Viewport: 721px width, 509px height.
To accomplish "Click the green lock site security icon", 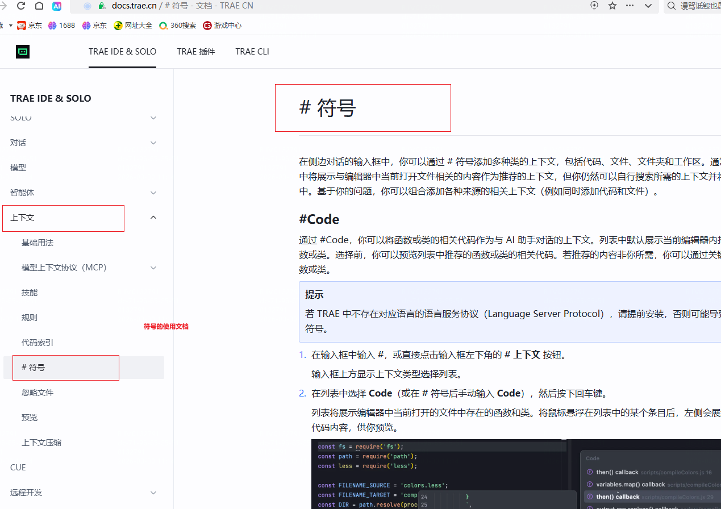I will [x=102, y=6].
